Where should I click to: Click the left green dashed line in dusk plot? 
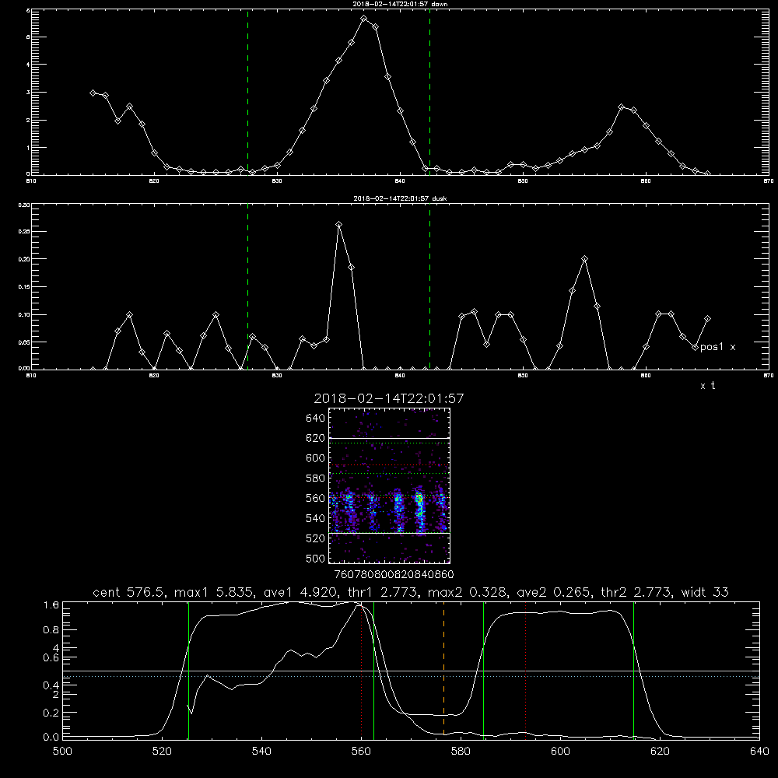(x=247, y=286)
